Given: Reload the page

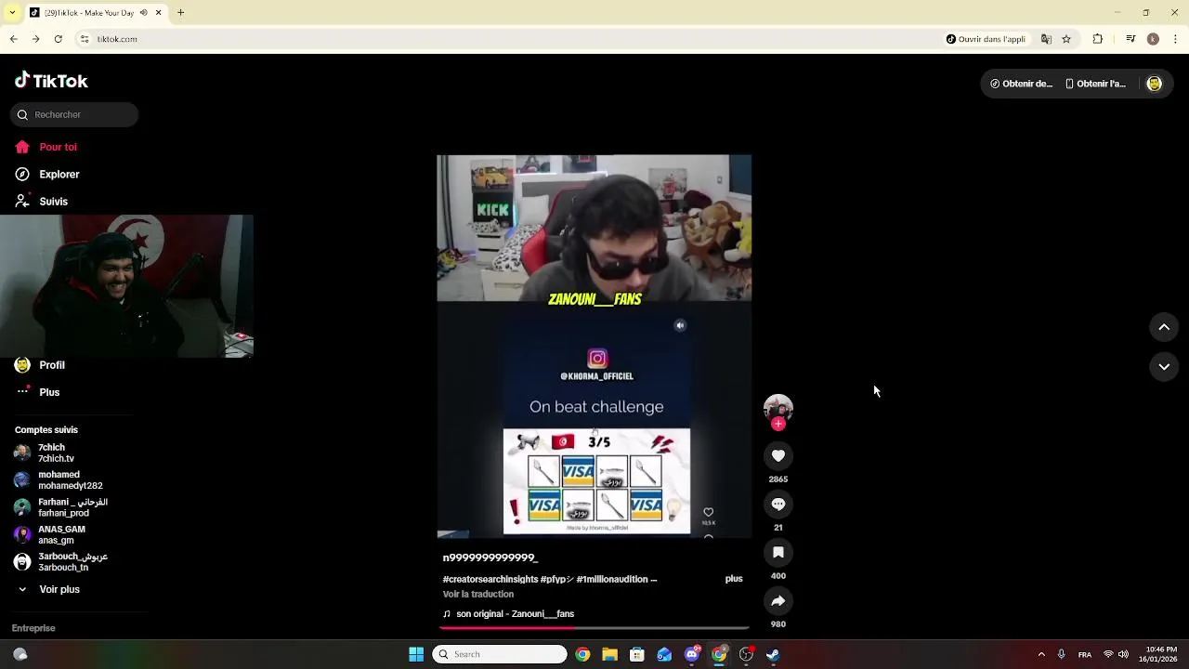Looking at the screenshot, I should pyautogui.click(x=58, y=39).
